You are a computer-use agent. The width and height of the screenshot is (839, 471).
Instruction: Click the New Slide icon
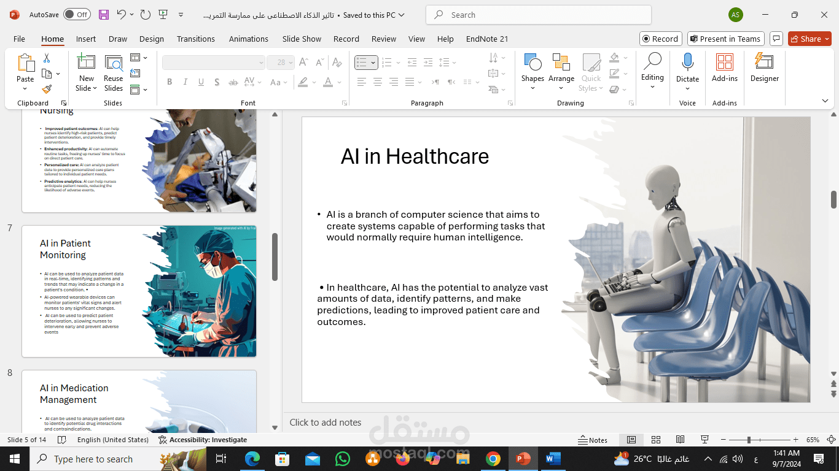(x=86, y=63)
